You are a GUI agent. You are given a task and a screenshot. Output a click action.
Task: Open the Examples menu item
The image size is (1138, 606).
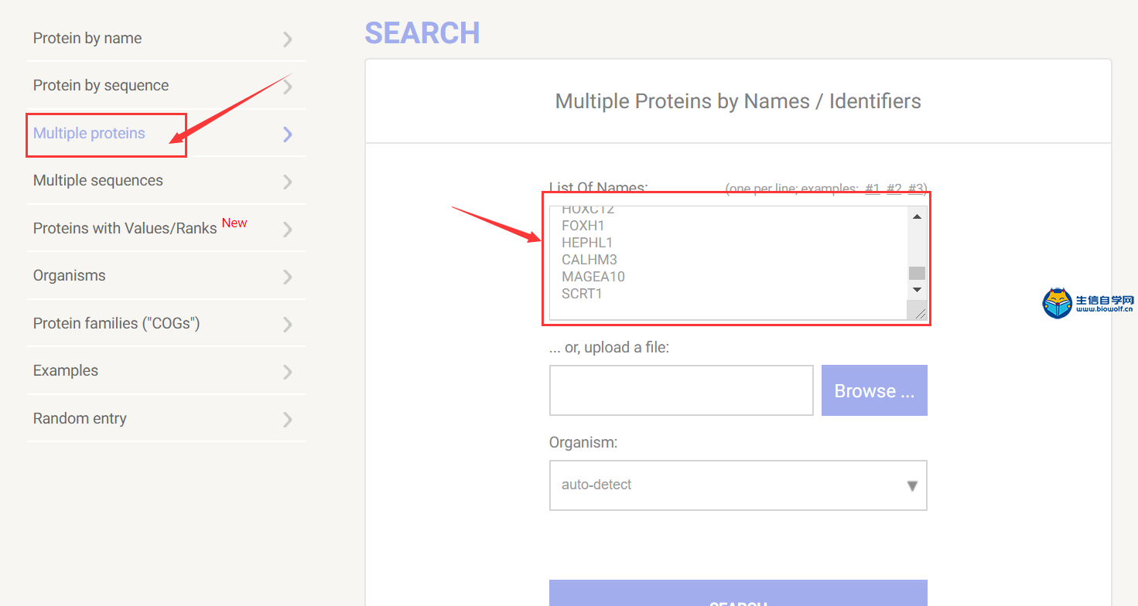click(x=66, y=371)
